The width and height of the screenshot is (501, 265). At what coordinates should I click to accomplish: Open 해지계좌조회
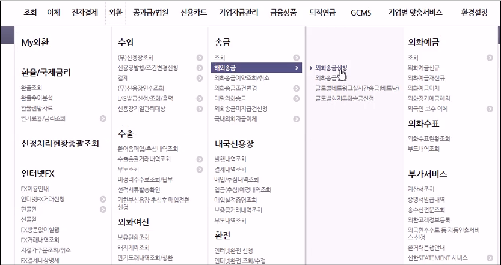point(134,248)
